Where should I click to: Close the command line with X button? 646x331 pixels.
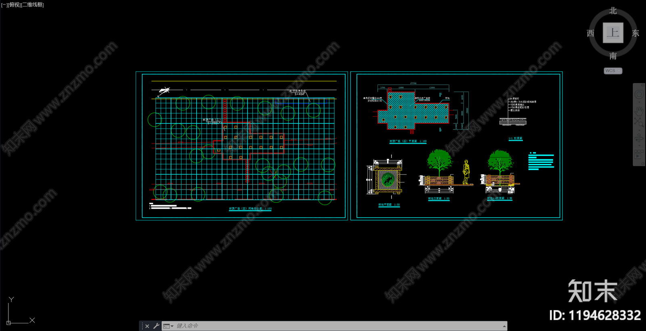(147, 326)
